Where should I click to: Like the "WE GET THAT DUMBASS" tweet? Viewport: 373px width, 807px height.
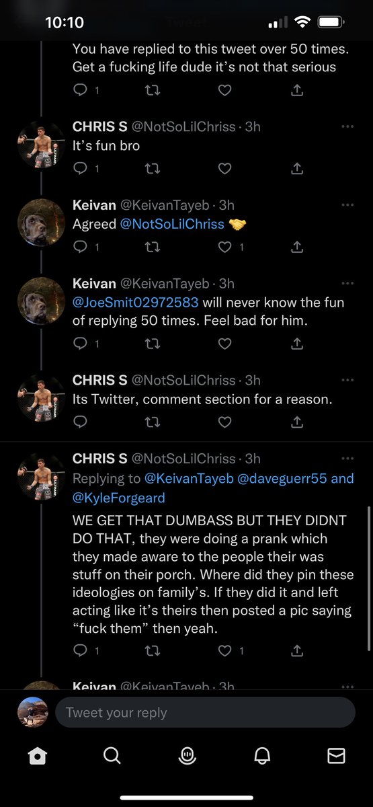click(x=225, y=650)
